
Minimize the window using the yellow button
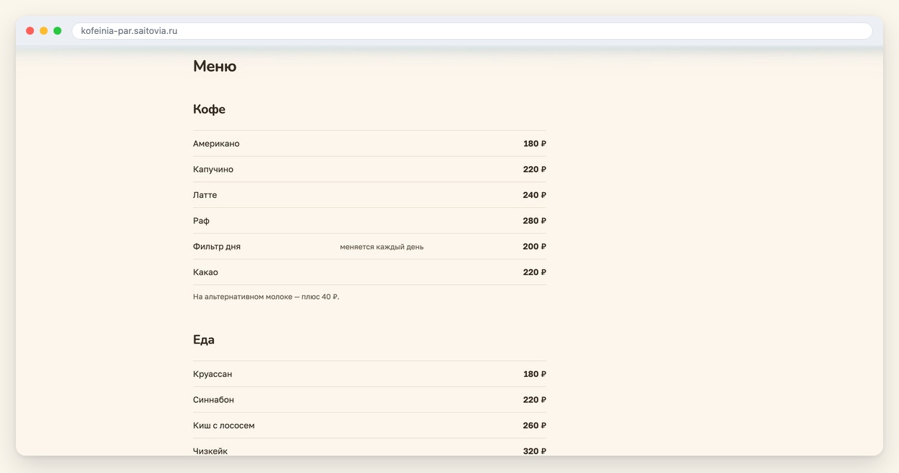[43, 31]
